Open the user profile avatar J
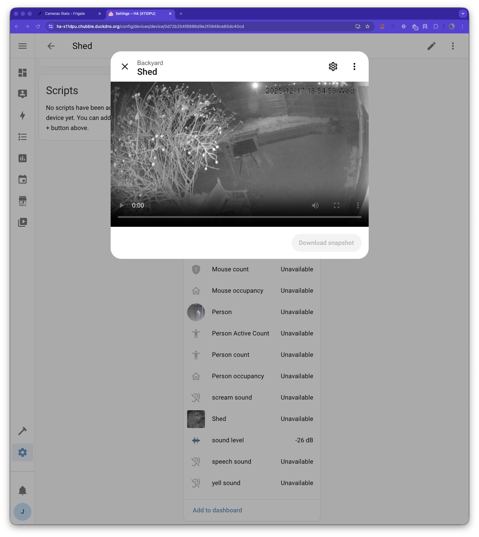479x537 pixels. pyautogui.click(x=23, y=511)
